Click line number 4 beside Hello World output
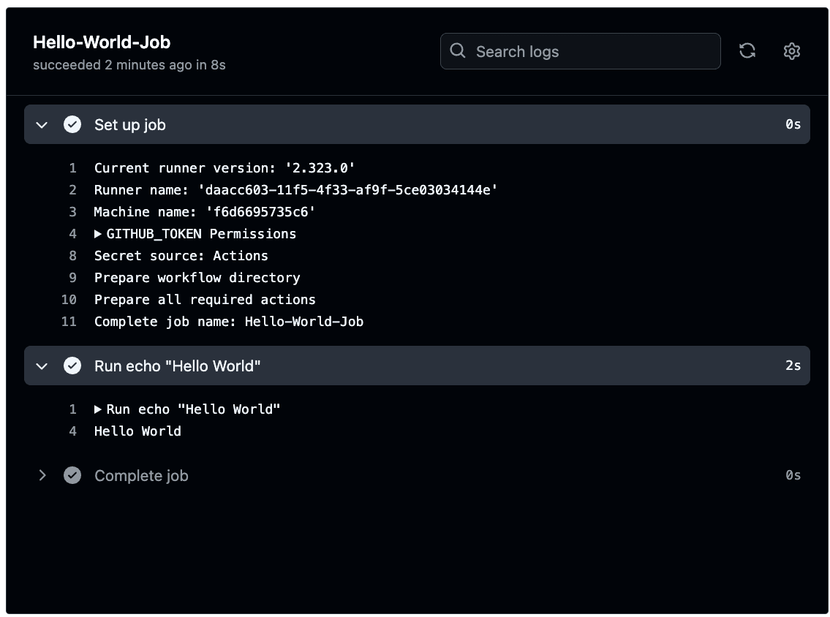830x617 pixels. [x=73, y=431]
